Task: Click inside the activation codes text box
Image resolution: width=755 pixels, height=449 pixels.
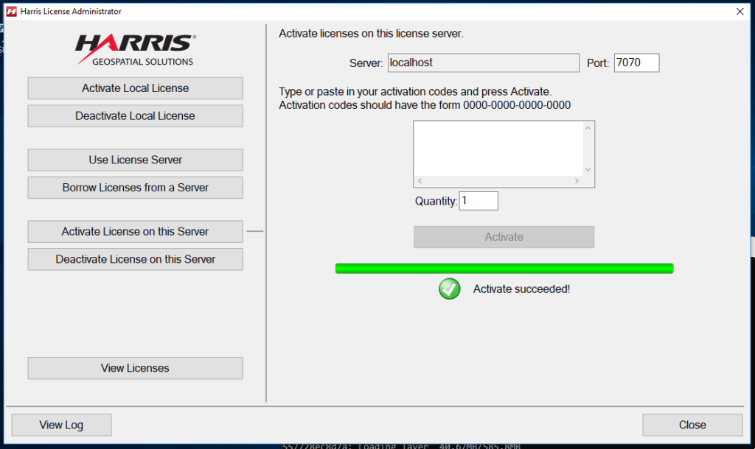Action: [x=498, y=149]
